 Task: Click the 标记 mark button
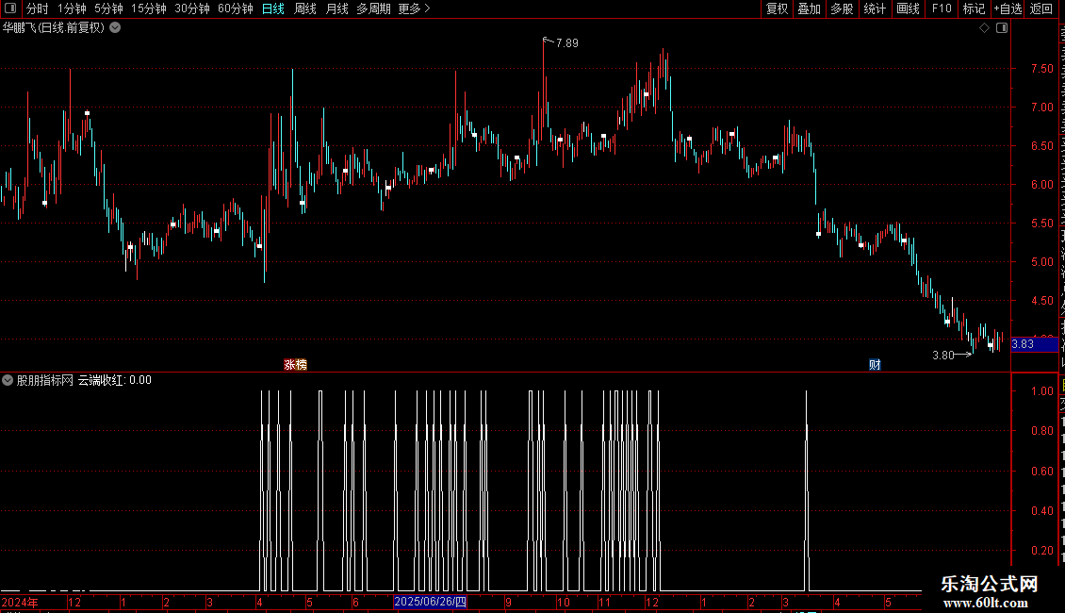tap(974, 8)
